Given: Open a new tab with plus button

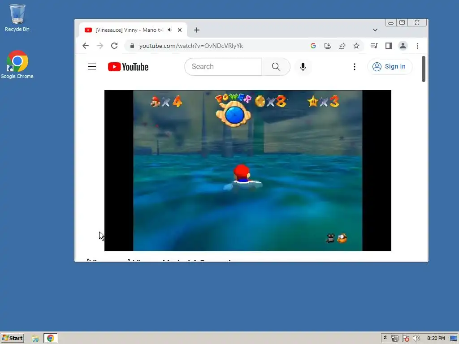Looking at the screenshot, I should pos(197,30).
